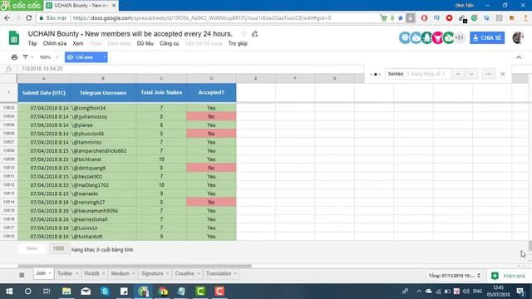Open the Dữ liệu menu

[145, 43]
